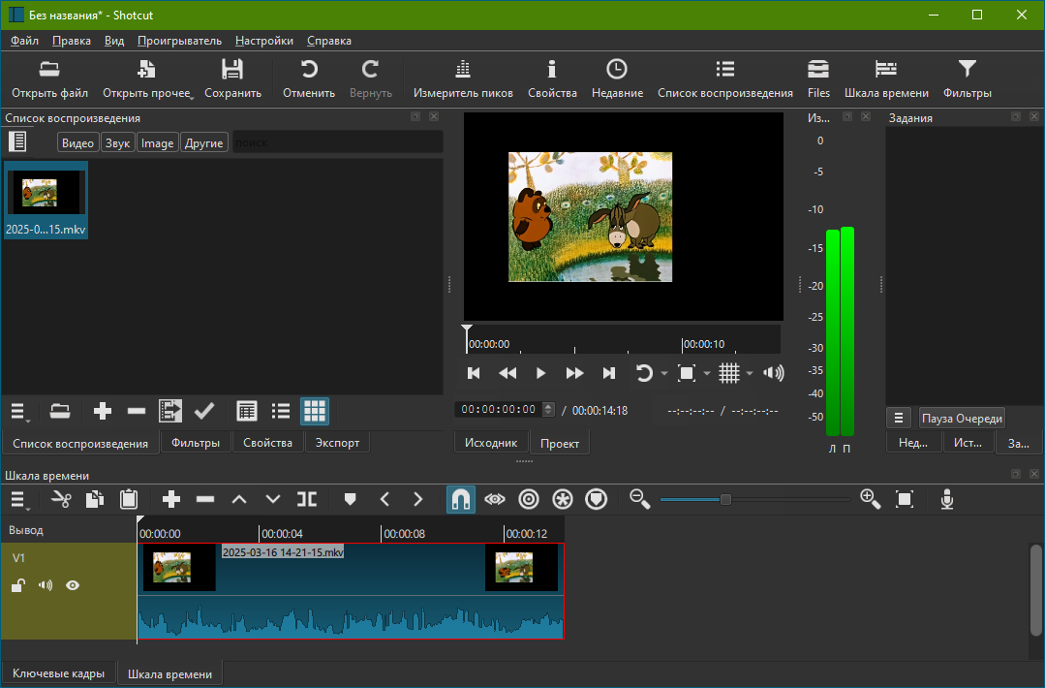
Task: Add a marker on the timeline
Action: [350, 499]
